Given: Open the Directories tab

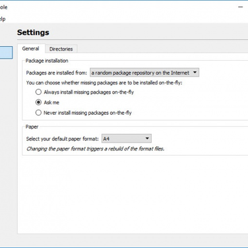Looking at the screenshot, I should pos(61,49).
